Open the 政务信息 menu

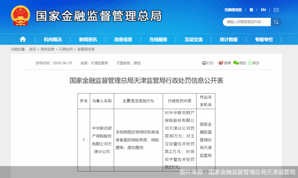pos(123,40)
